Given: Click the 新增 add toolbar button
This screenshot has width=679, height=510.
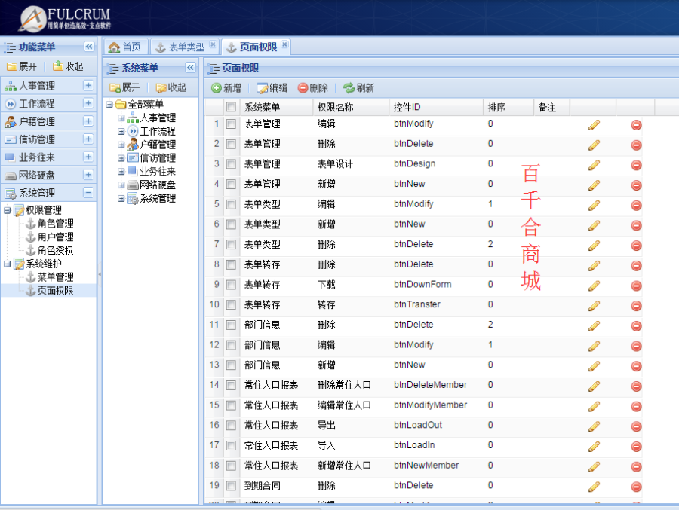Looking at the screenshot, I should pyautogui.click(x=226, y=88).
